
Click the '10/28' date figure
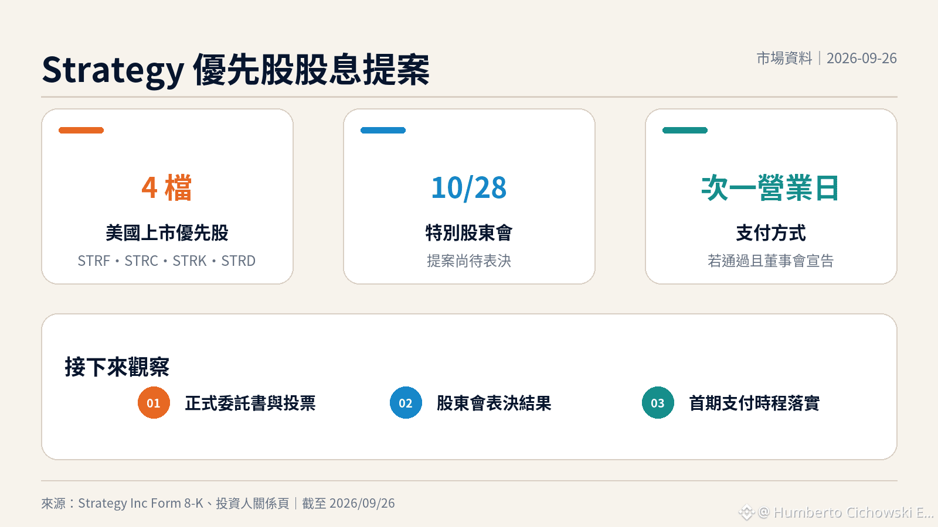(469, 188)
